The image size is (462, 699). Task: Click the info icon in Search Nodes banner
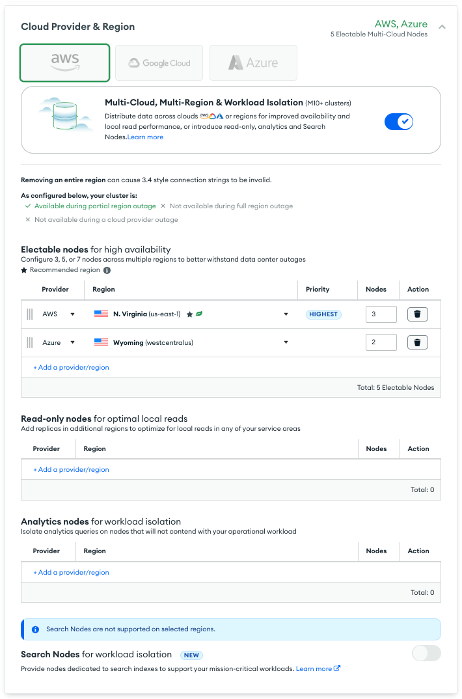point(35,629)
